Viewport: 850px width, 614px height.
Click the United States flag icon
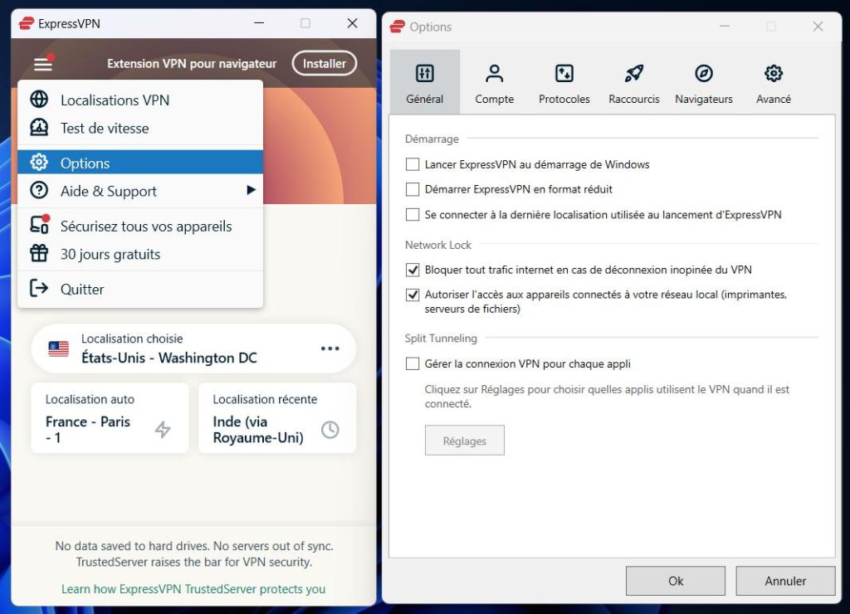pyautogui.click(x=59, y=349)
